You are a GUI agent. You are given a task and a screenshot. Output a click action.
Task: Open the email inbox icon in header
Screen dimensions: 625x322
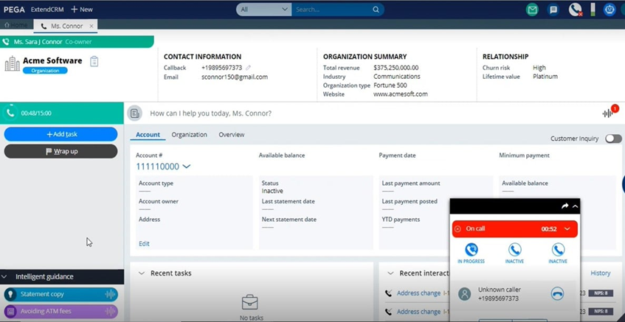pyautogui.click(x=532, y=10)
